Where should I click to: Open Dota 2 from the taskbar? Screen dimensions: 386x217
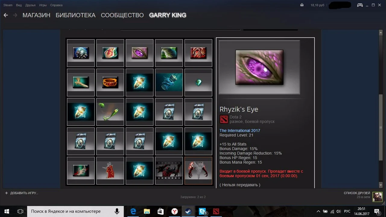click(216, 211)
